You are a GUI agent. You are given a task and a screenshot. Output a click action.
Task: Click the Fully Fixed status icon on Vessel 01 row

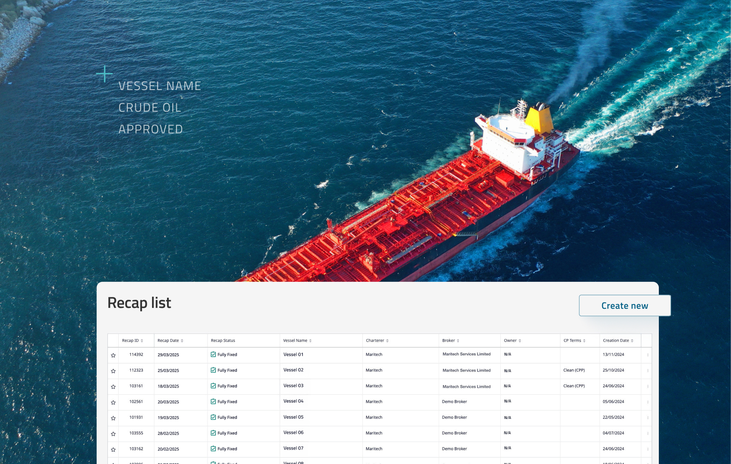[x=213, y=354]
